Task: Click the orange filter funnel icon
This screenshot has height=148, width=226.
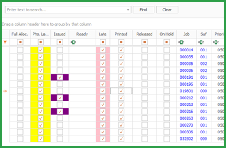Action: point(5,42)
